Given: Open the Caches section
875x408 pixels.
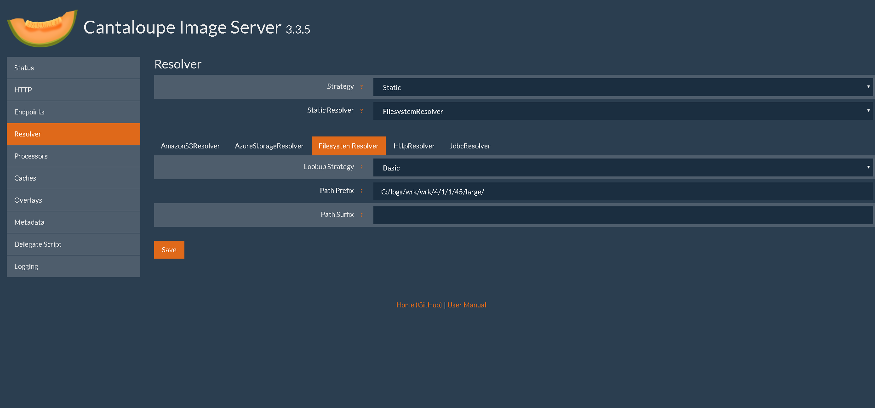Looking at the screenshot, I should coord(74,178).
